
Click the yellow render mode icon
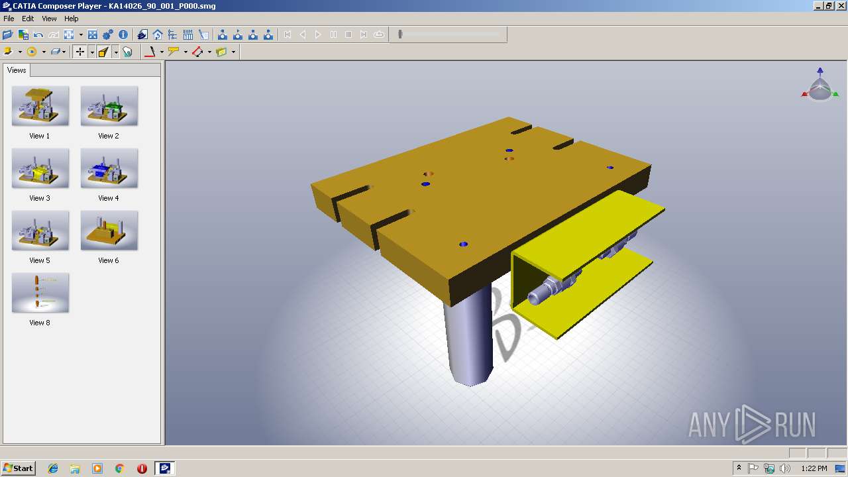click(8, 52)
